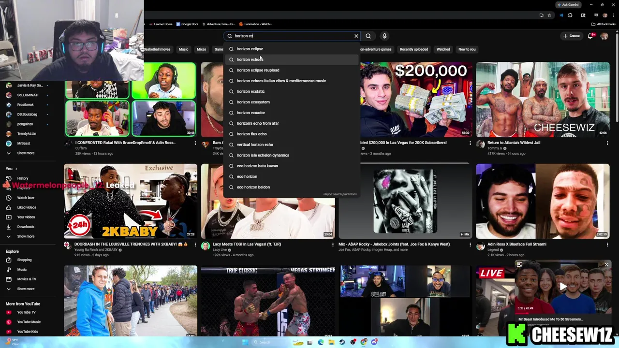Viewport: 619px width, 348px height.
Task: Open Music under Explore
Action: click(22, 269)
